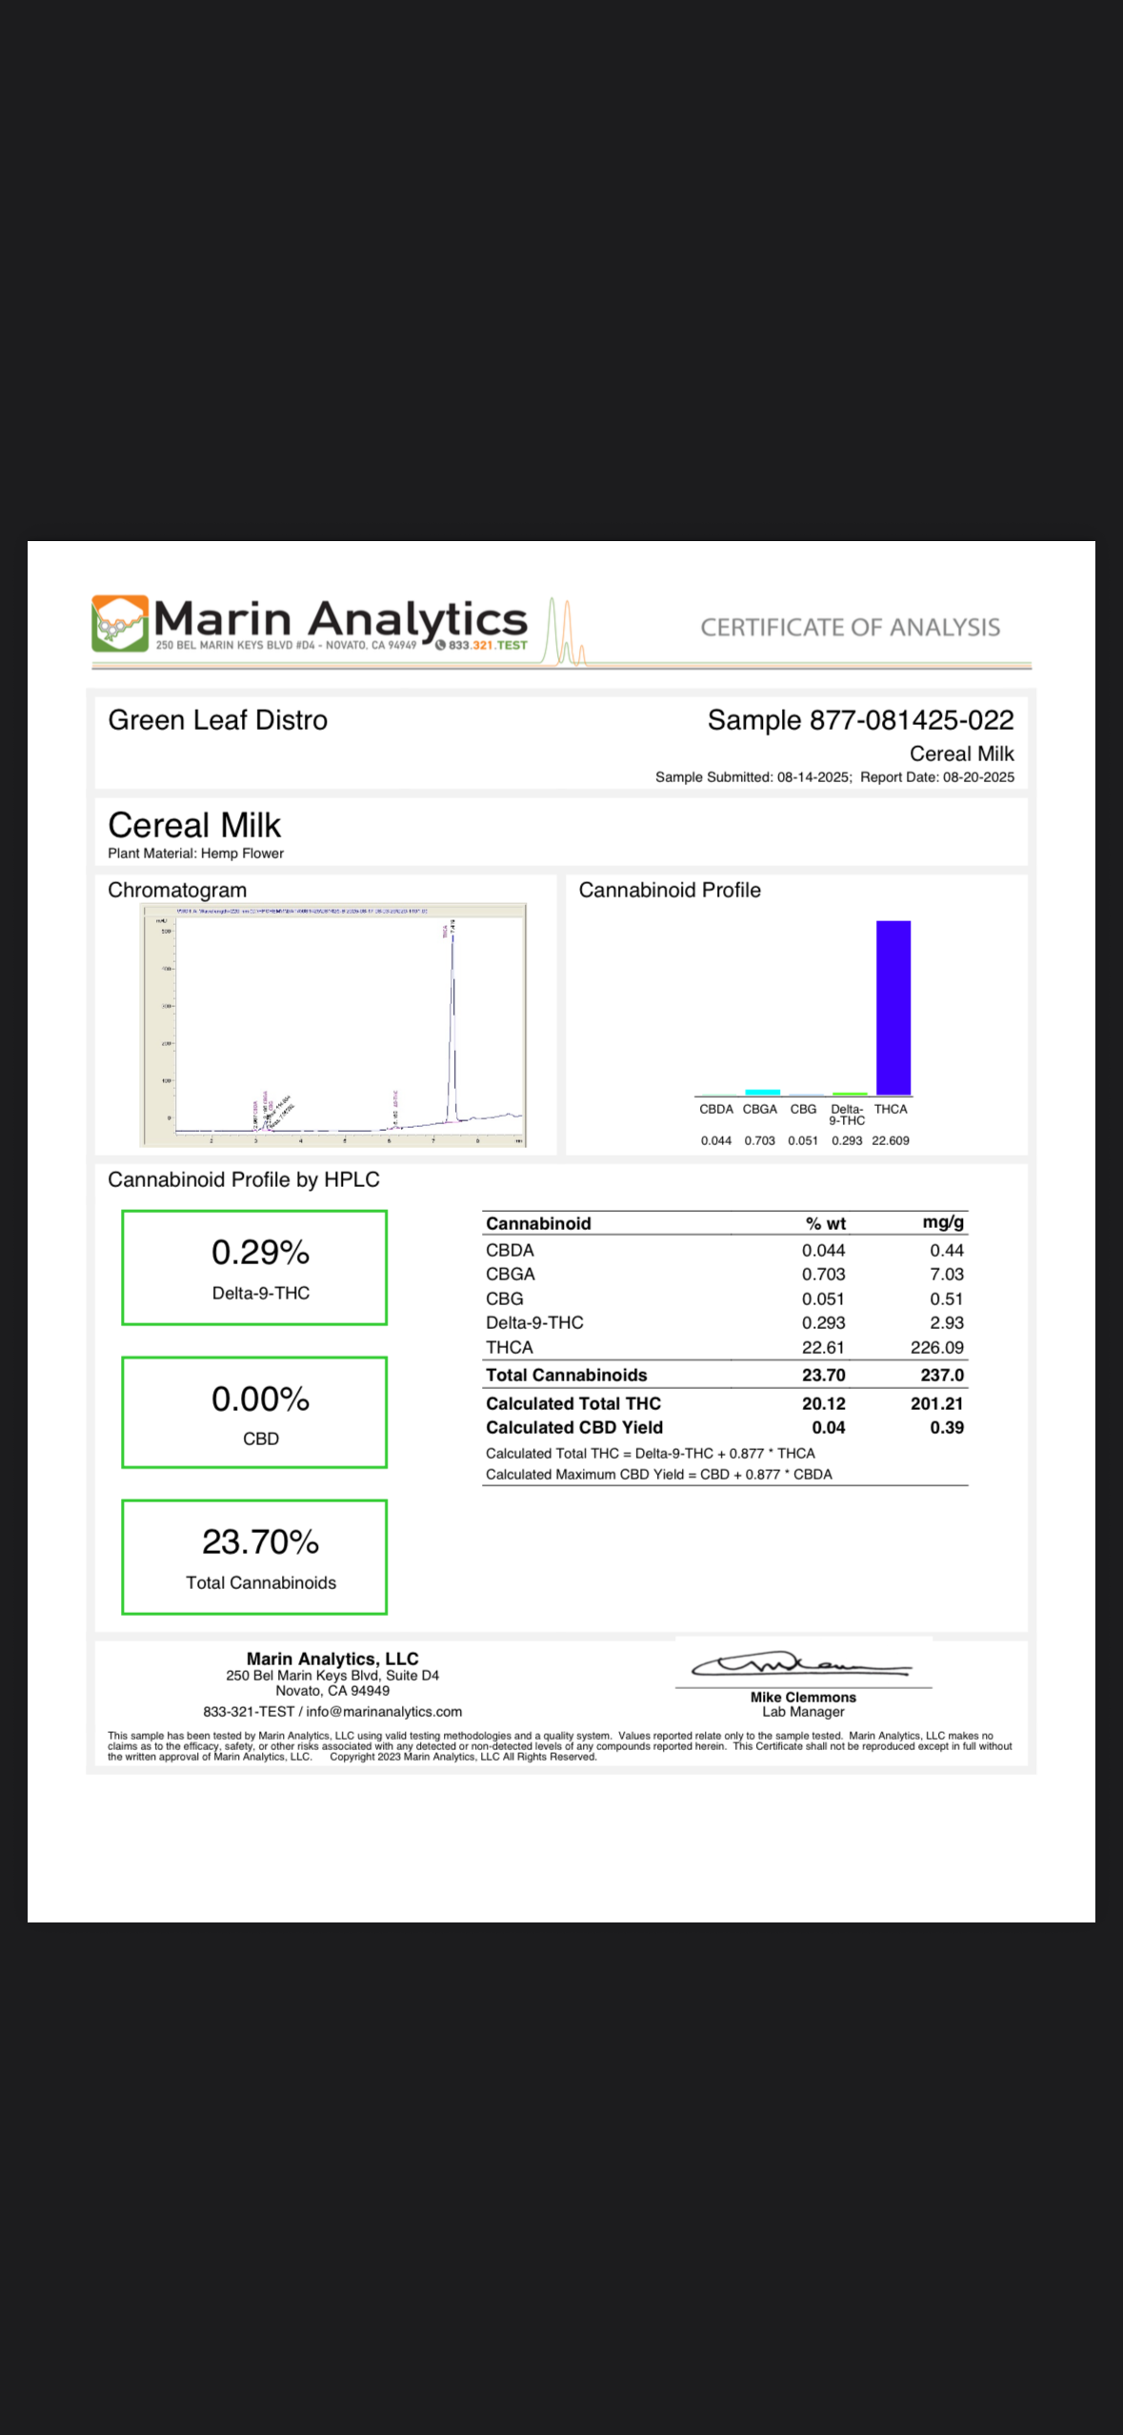Click the Certificate of Analysis heading

click(x=851, y=627)
